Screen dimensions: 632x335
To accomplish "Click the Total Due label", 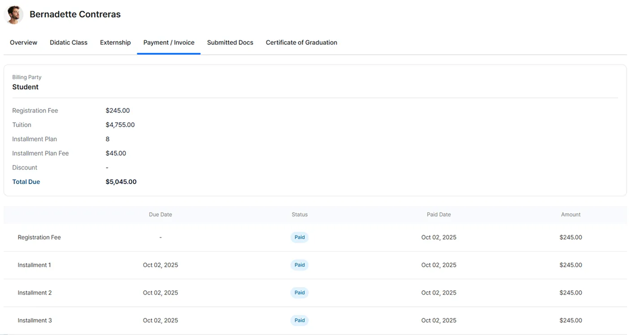I will click(x=26, y=182).
